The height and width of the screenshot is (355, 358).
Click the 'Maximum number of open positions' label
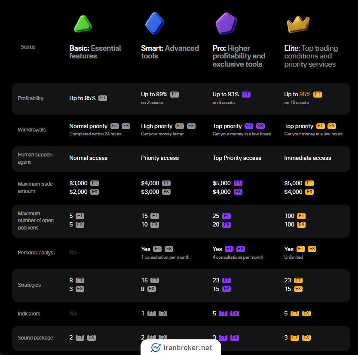click(x=36, y=220)
